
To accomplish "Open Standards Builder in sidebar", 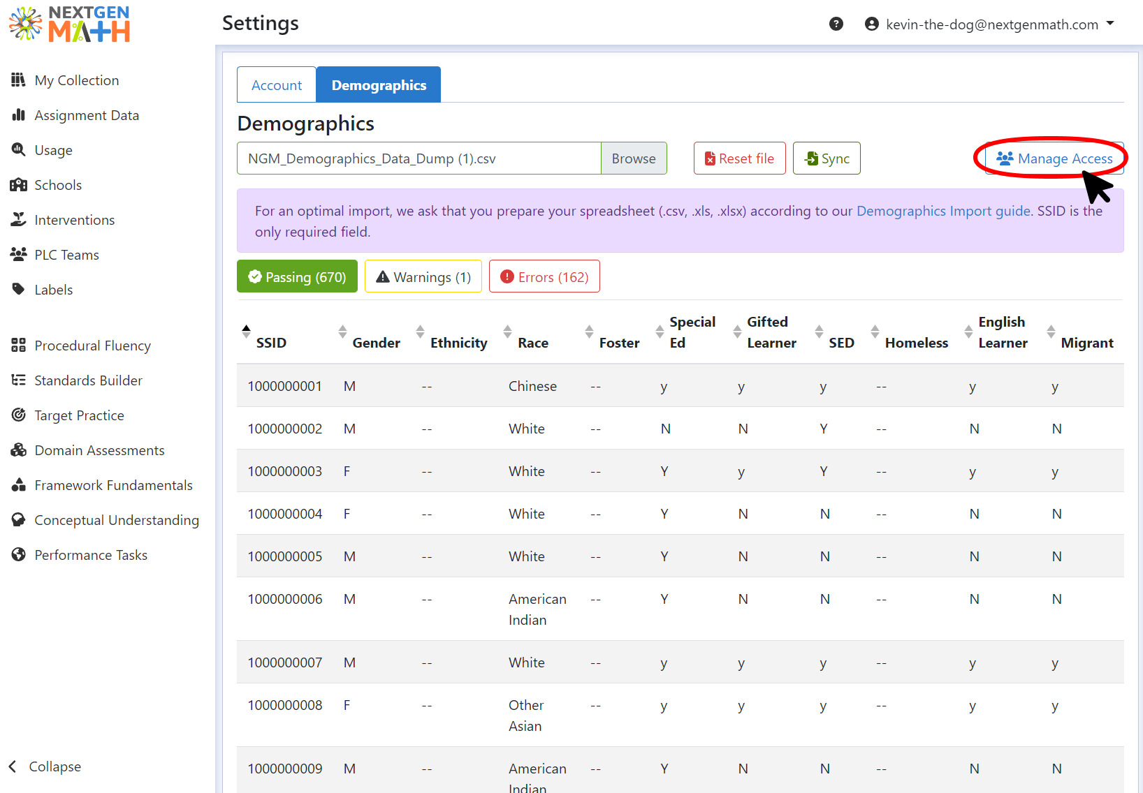I will pos(88,380).
